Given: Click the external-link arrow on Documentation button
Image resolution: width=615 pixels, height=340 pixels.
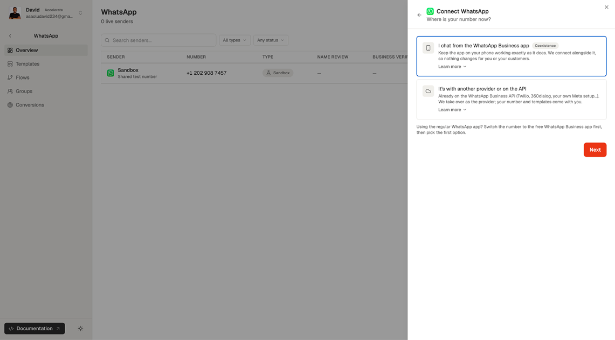Looking at the screenshot, I should pyautogui.click(x=58, y=329).
